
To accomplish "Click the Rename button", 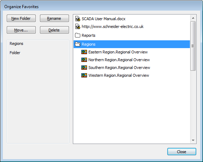I will (54, 18).
